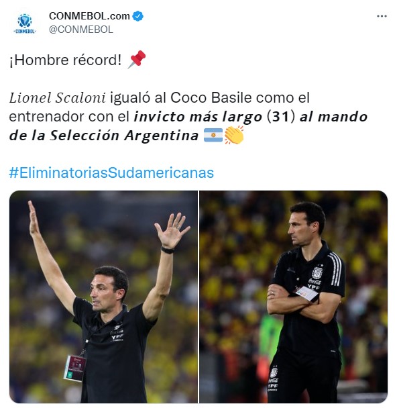This screenshot has width=395, height=408.
Task: Click the clapping hands emoji
Action: tap(234, 135)
